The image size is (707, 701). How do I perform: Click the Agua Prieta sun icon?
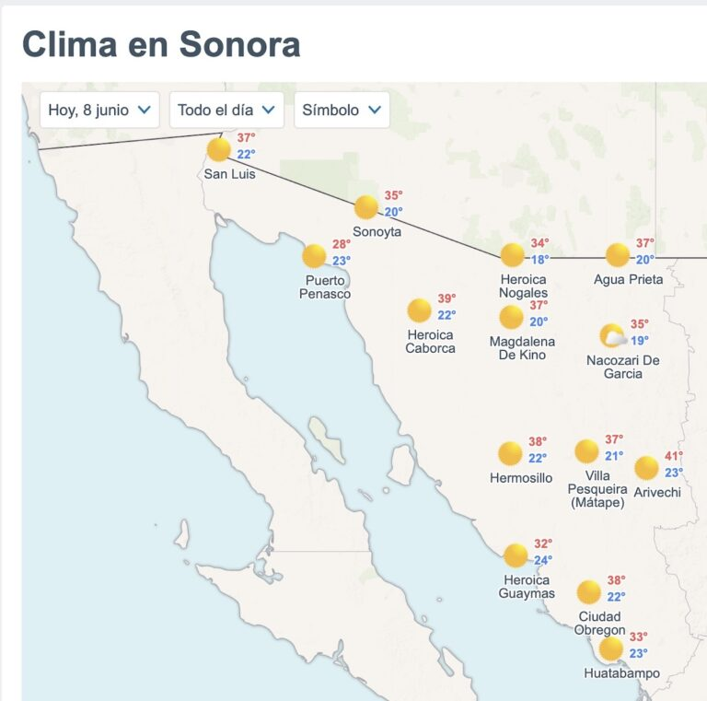click(x=618, y=255)
